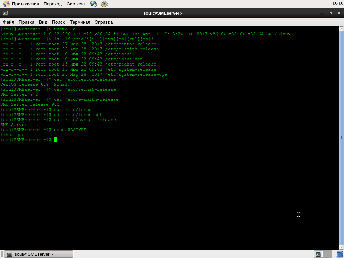Launch the web browser globe icon
The image size is (344, 258).
point(93,4)
